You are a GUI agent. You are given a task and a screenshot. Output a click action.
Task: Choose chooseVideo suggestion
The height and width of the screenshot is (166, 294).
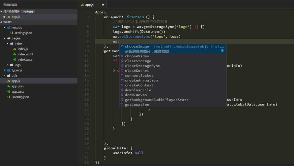point(173,56)
